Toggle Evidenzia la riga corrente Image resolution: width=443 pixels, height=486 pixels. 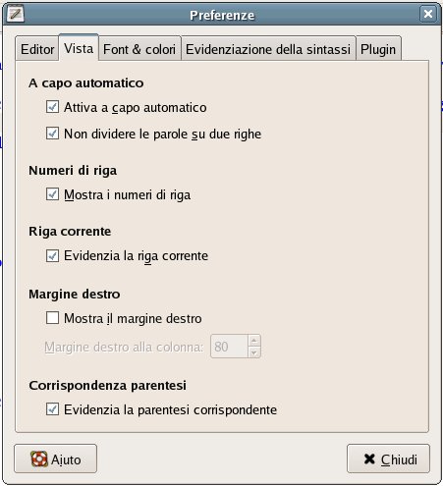[52, 255]
